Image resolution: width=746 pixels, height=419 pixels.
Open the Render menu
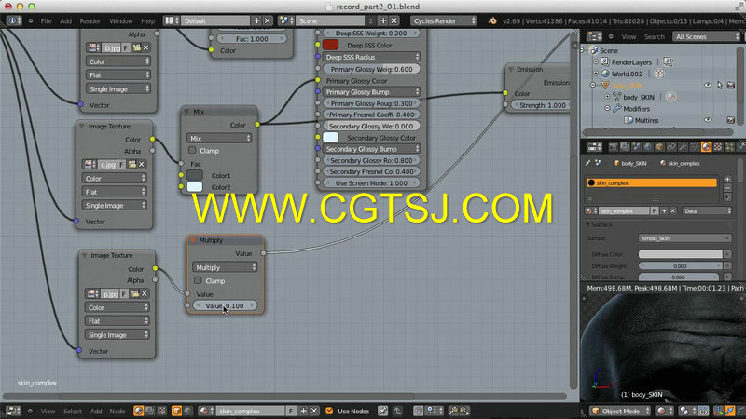pyautogui.click(x=90, y=20)
